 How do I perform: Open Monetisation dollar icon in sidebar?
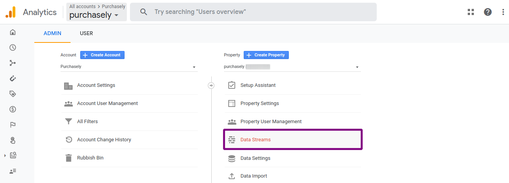point(13,109)
